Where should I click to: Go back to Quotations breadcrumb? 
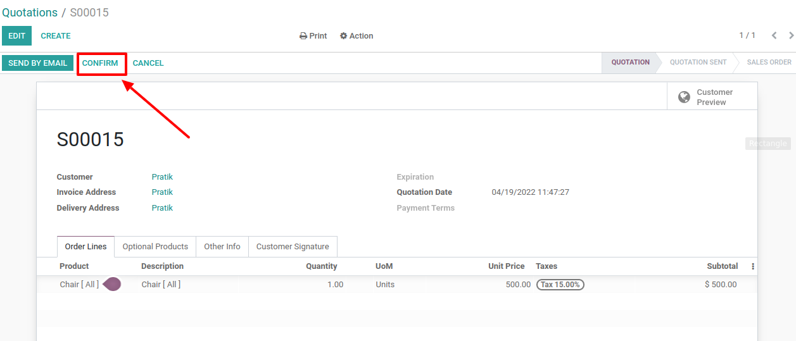pos(30,13)
